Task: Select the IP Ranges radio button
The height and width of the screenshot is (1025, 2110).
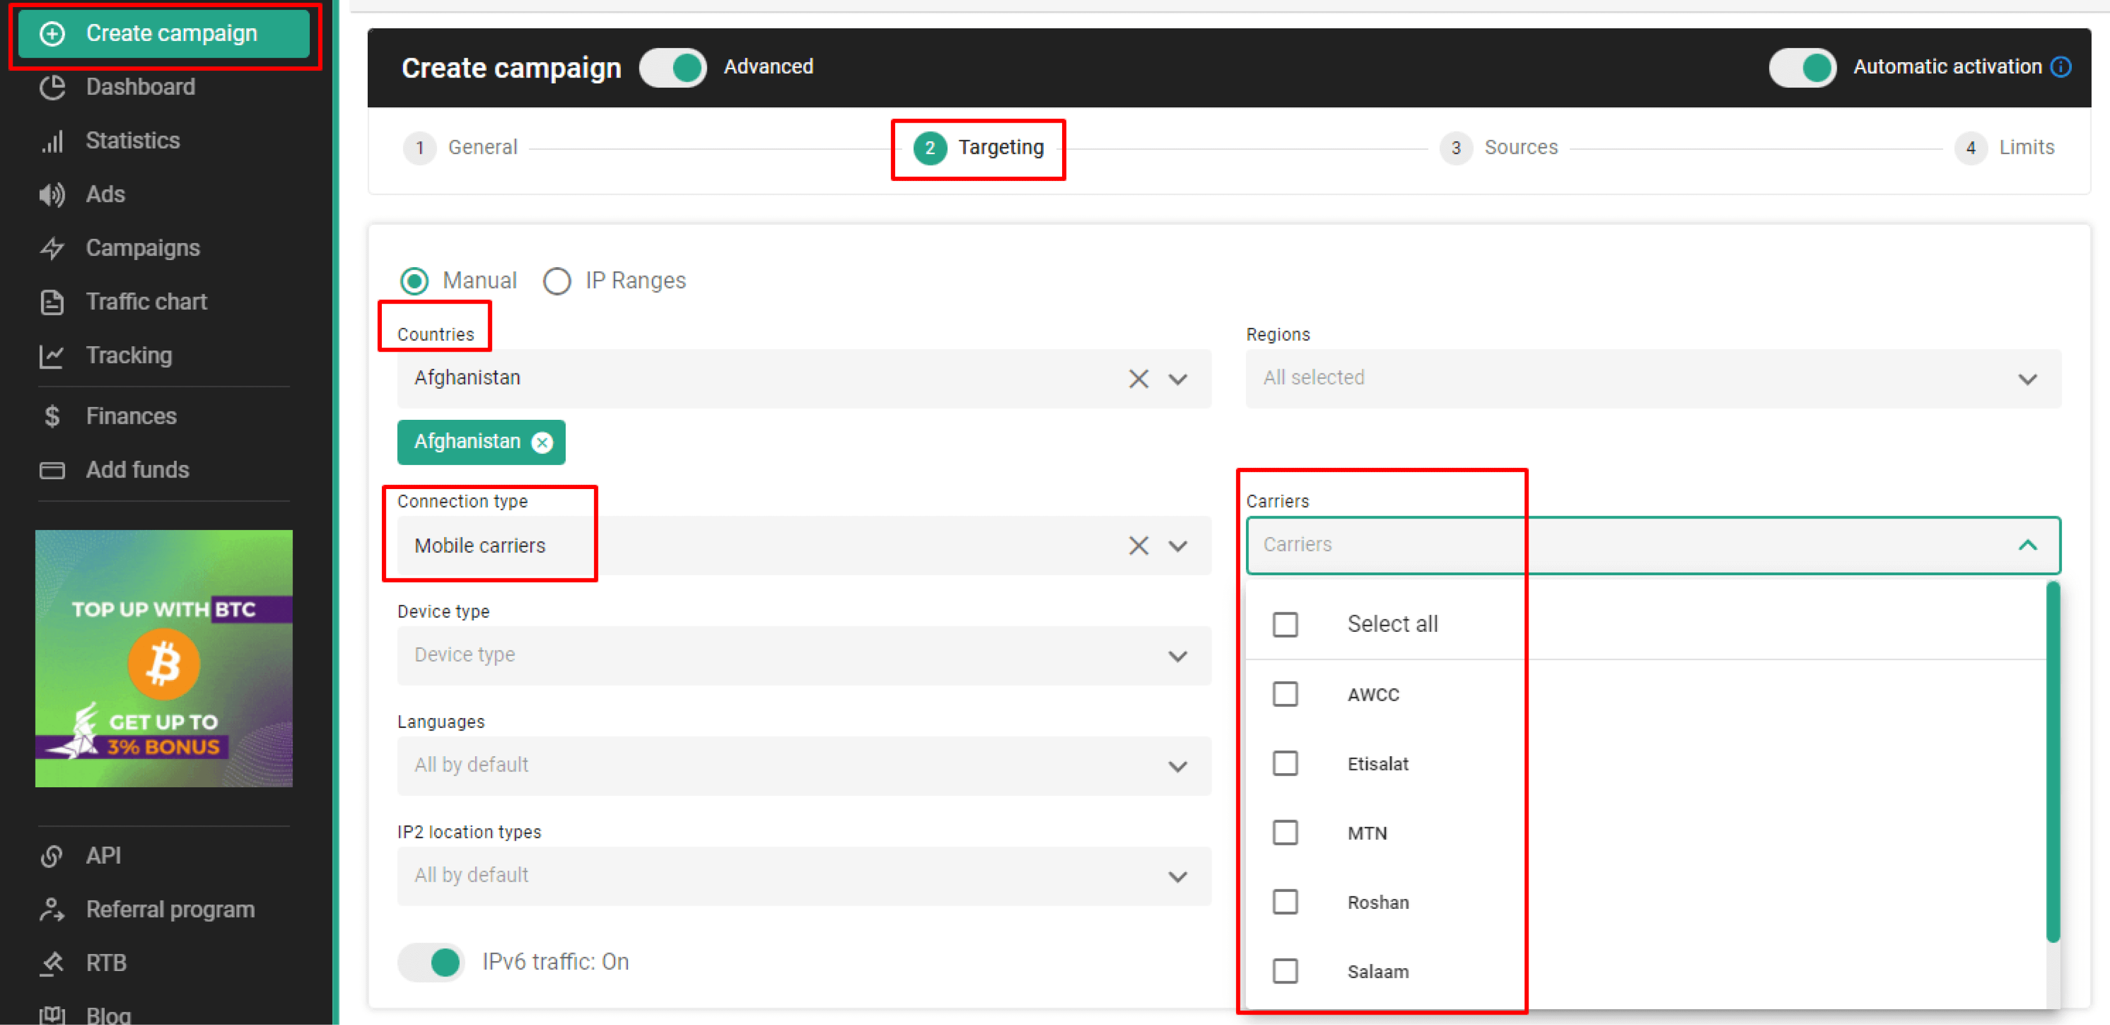Action: 559,280
